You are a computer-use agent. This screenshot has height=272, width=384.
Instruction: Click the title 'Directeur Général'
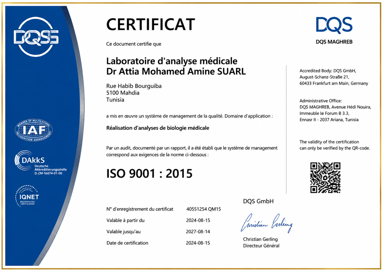[261, 246]
